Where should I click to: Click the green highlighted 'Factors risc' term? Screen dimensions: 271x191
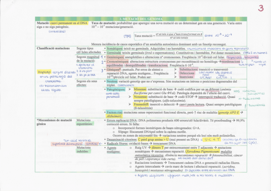[x=115, y=113]
